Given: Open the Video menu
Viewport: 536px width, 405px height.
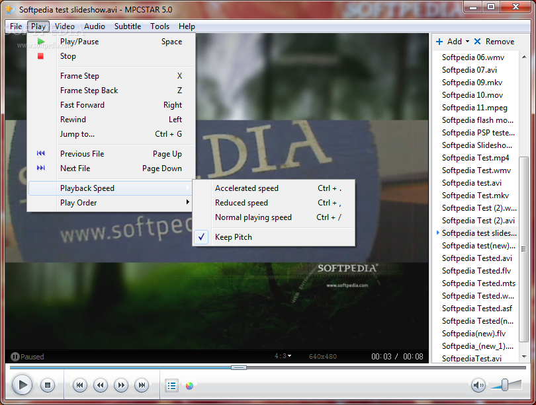Looking at the screenshot, I should [65, 26].
